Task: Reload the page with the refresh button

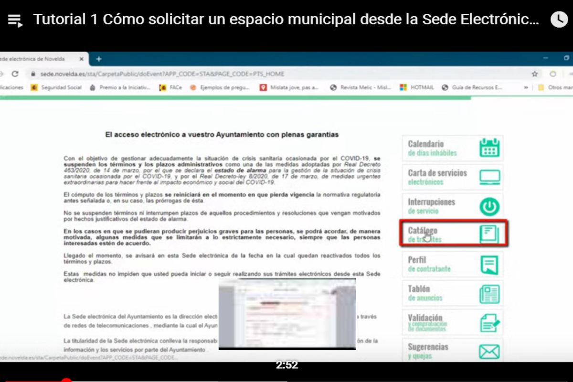Action: click(15, 74)
